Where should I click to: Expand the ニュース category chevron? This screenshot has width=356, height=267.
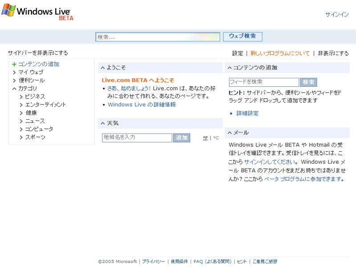tap(21, 121)
